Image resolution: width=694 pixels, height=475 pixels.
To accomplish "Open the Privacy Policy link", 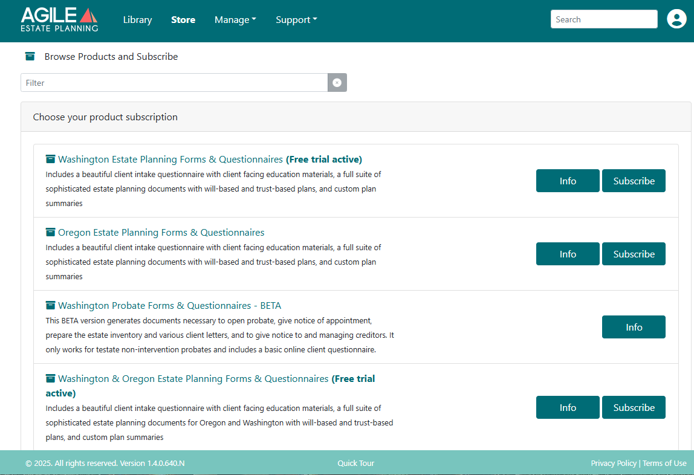I will coord(614,463).
